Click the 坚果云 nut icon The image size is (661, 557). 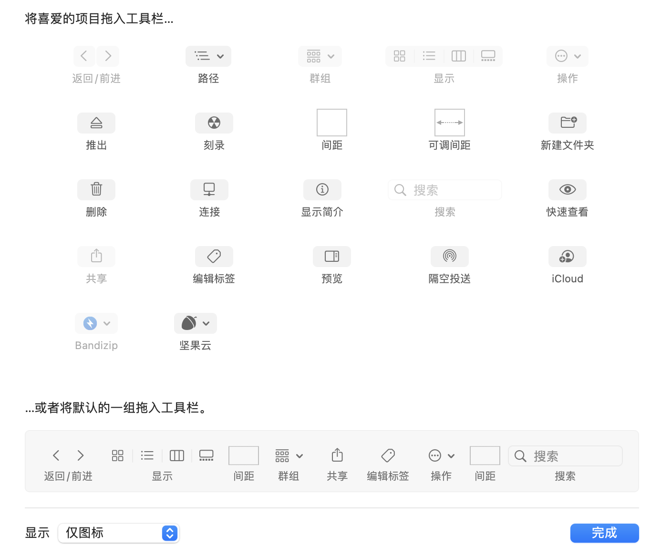[189, 323]
